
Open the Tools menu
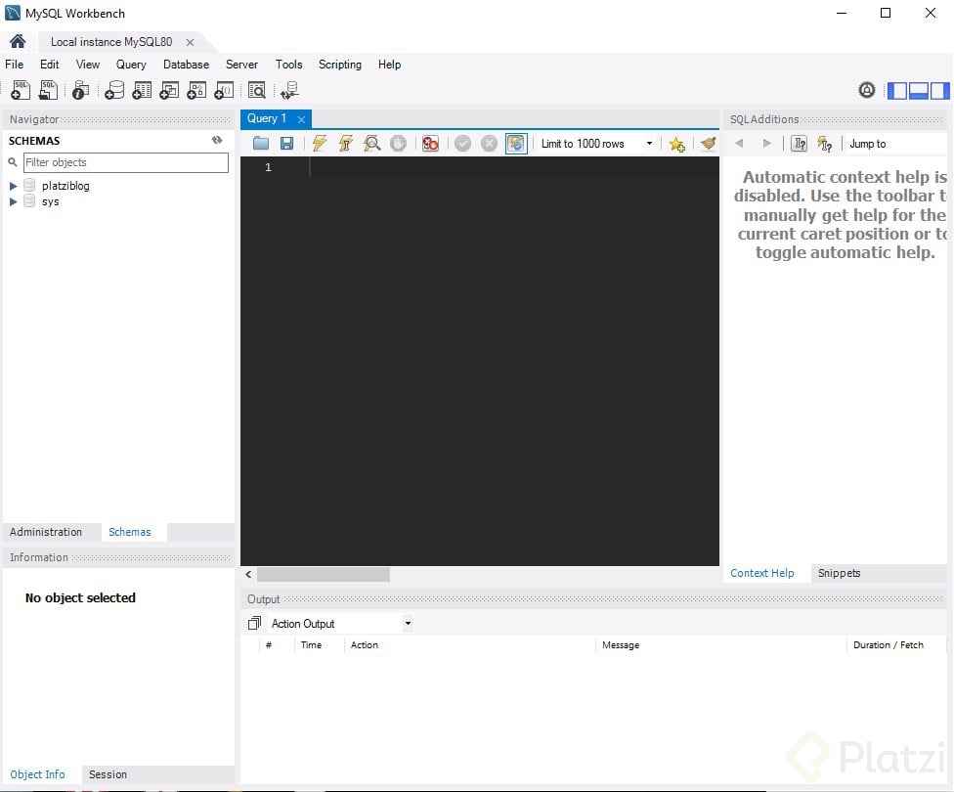click(x=288, y=65)
